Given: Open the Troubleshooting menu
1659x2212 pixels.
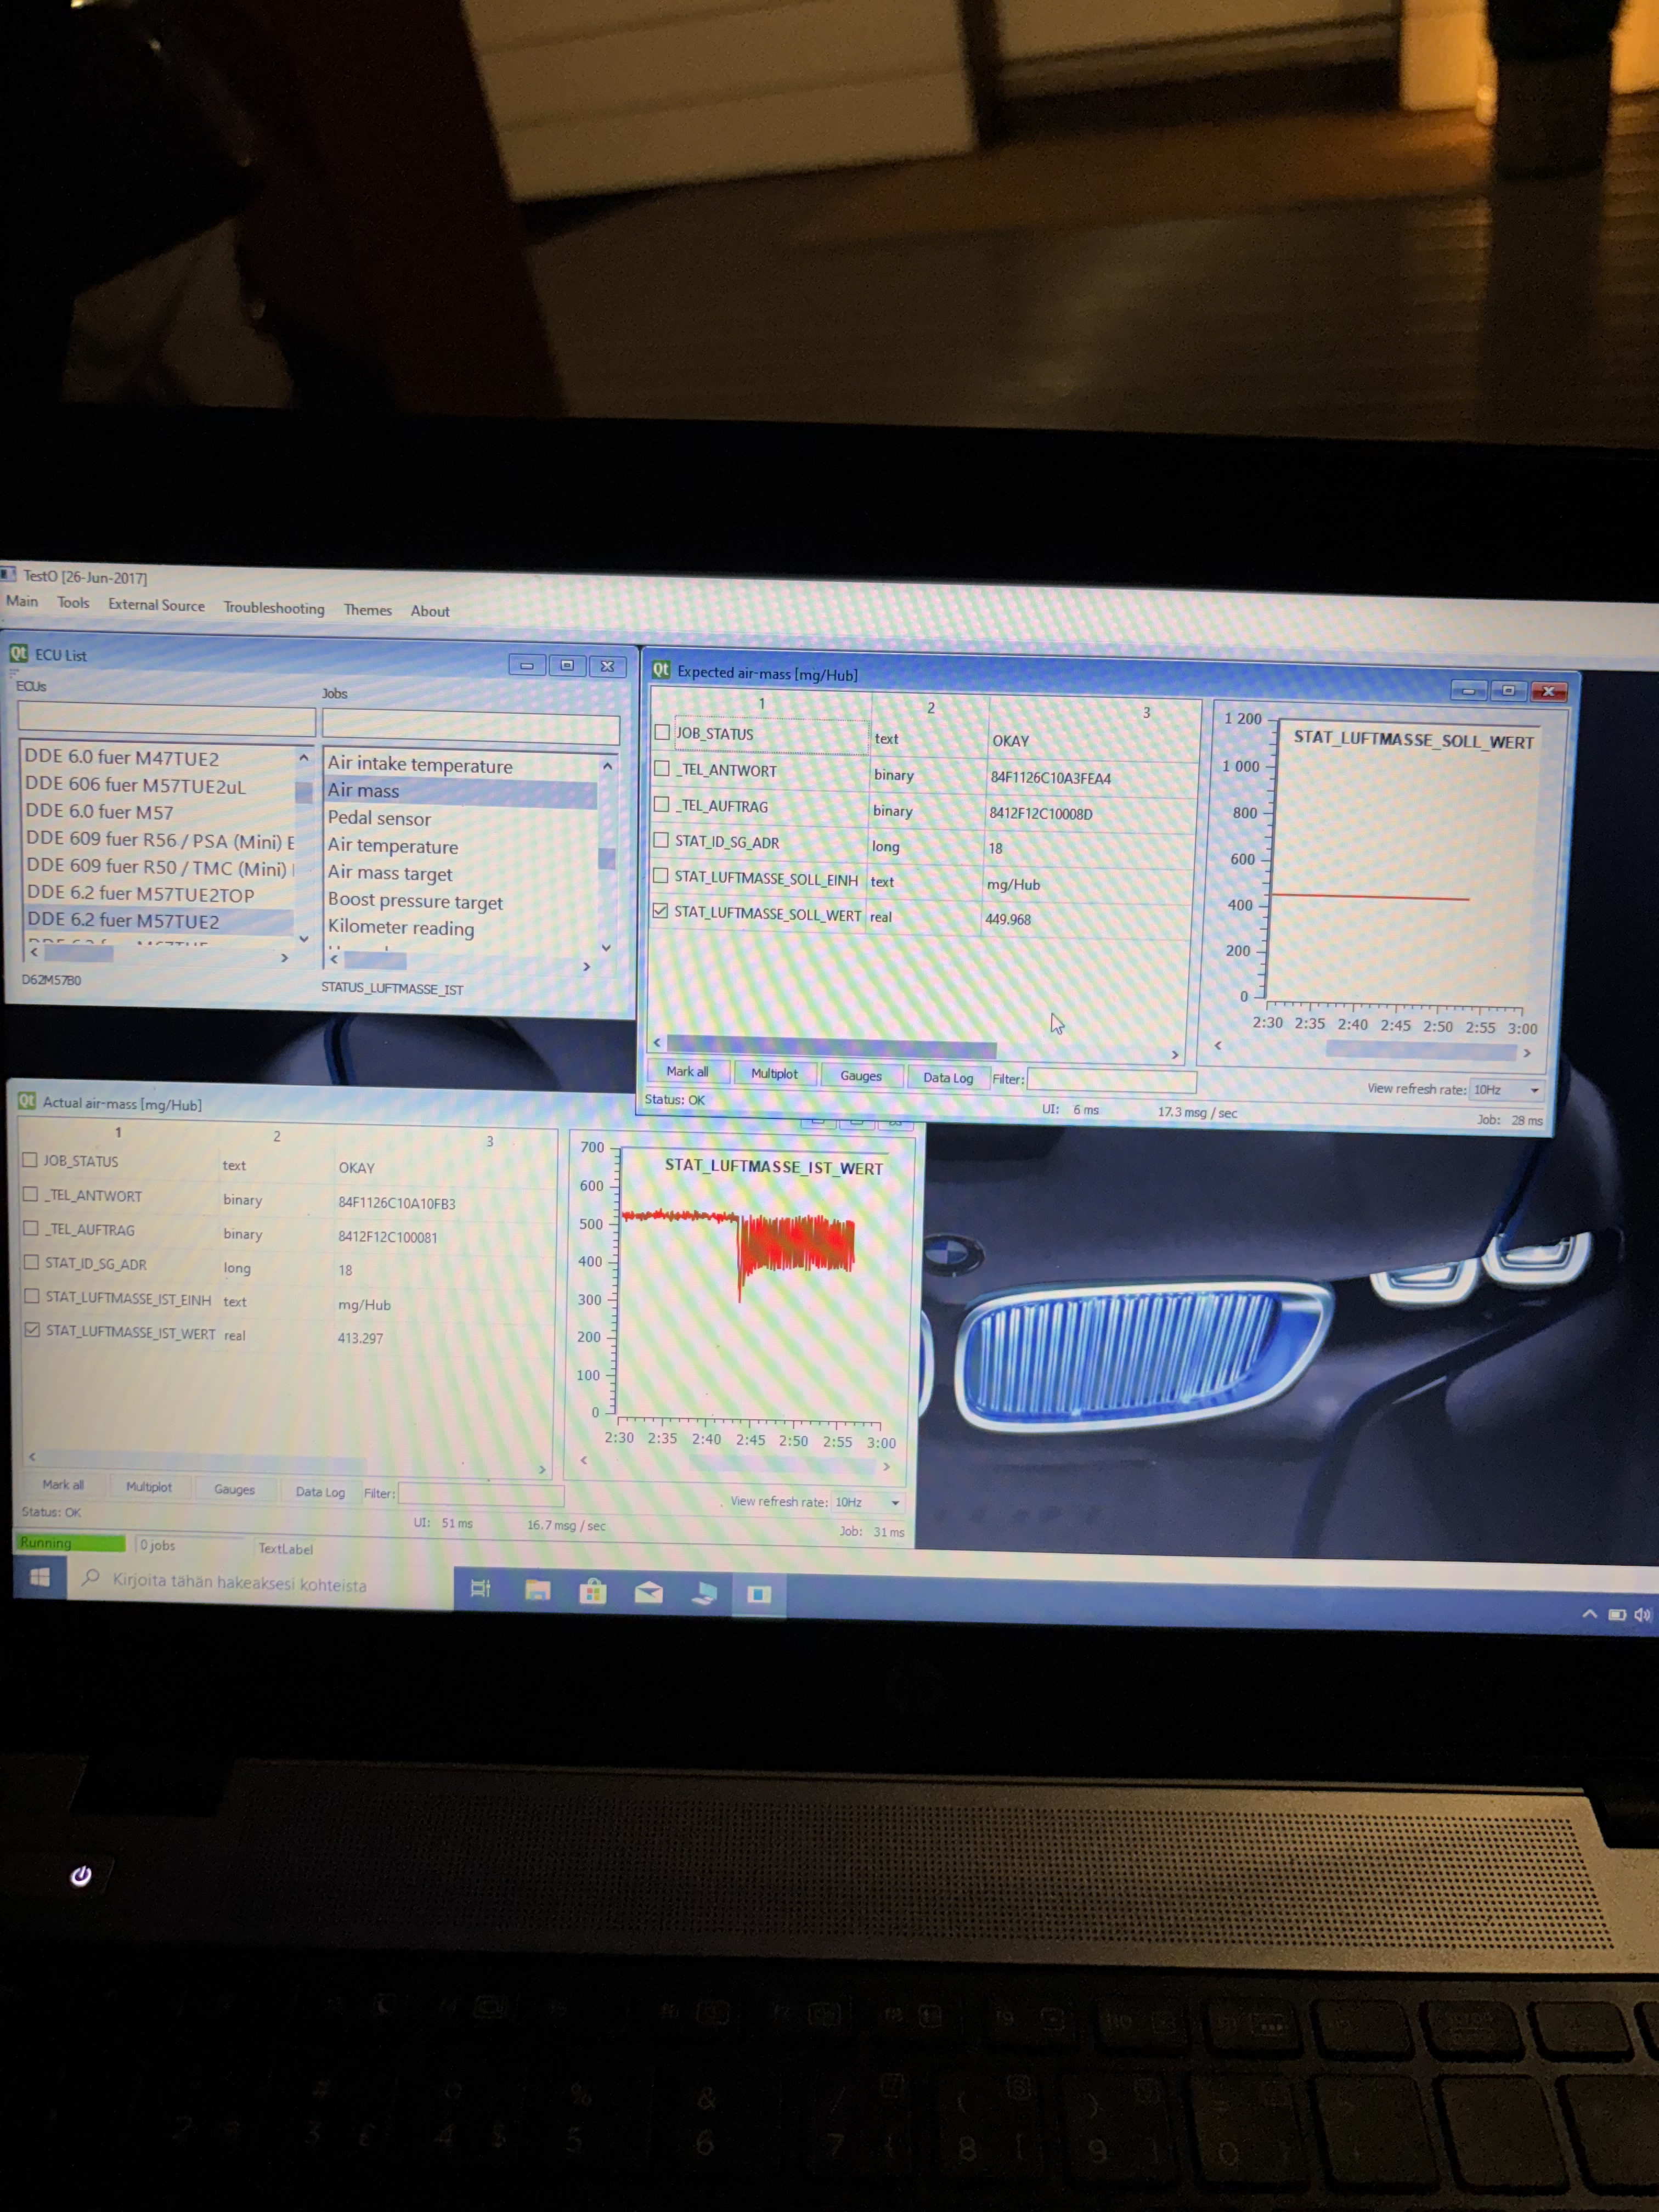Looking at the screenshot, I should (274, 608).
